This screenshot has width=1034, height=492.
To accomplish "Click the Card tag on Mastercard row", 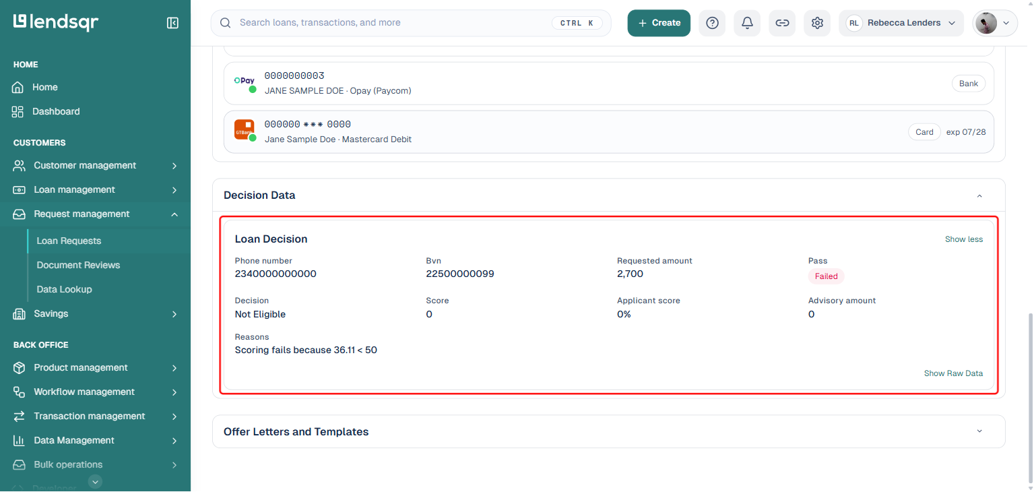I will [x=924, y=132].
